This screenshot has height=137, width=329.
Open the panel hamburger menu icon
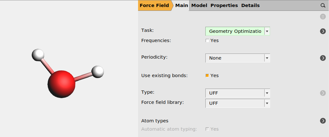coord(323,17)
